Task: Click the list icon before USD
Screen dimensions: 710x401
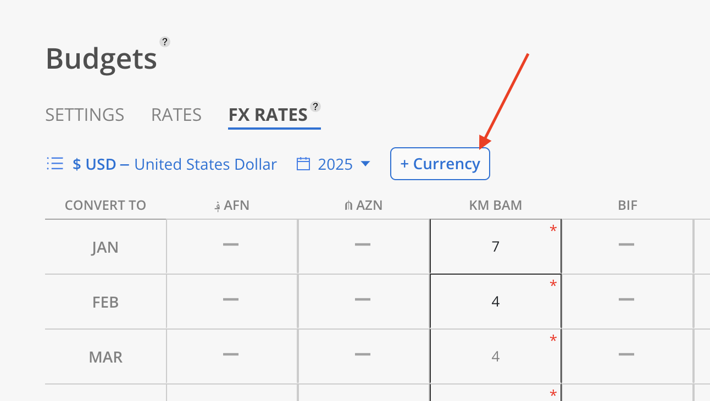Action: (x=54, y=164)
